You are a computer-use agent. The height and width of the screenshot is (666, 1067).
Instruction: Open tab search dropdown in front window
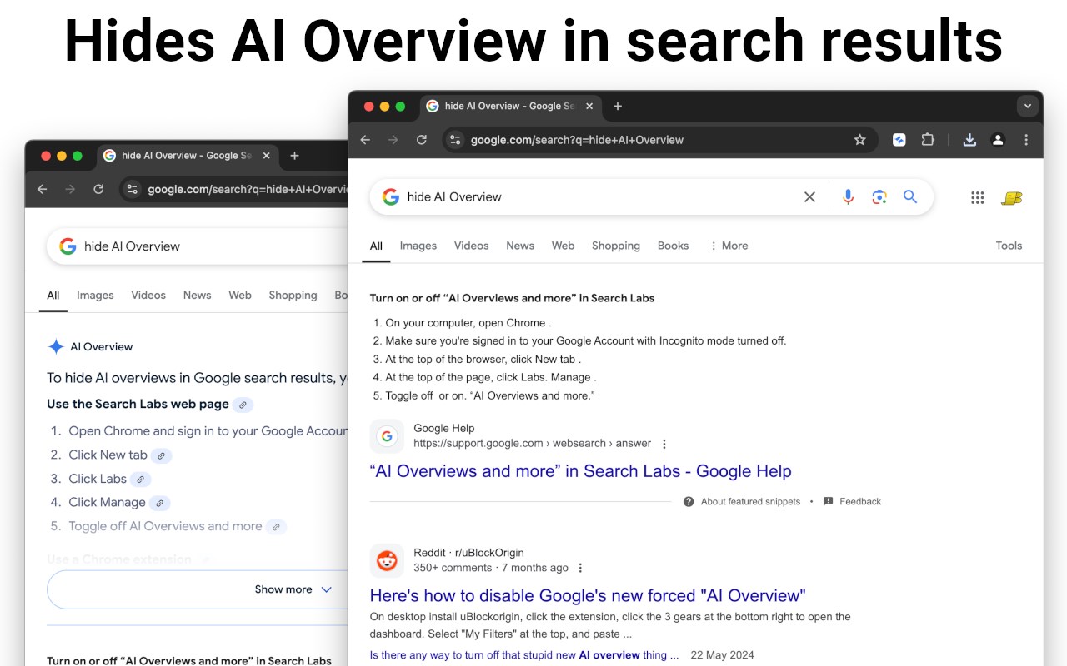tap(1028, 107)
